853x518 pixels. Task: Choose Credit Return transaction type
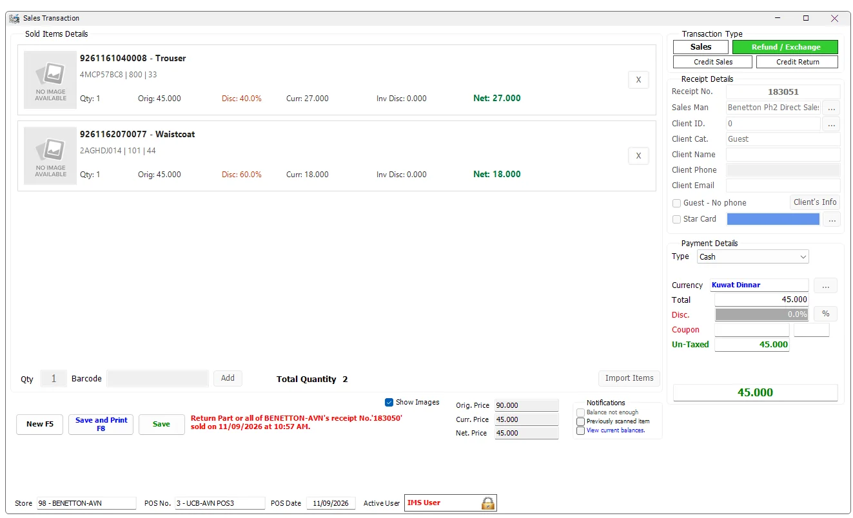click(x=798, y=62)
